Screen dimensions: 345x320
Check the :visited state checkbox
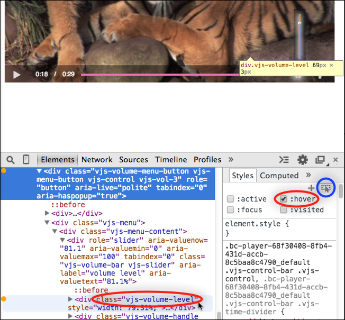pyautogui.click(x=284, y=210)
